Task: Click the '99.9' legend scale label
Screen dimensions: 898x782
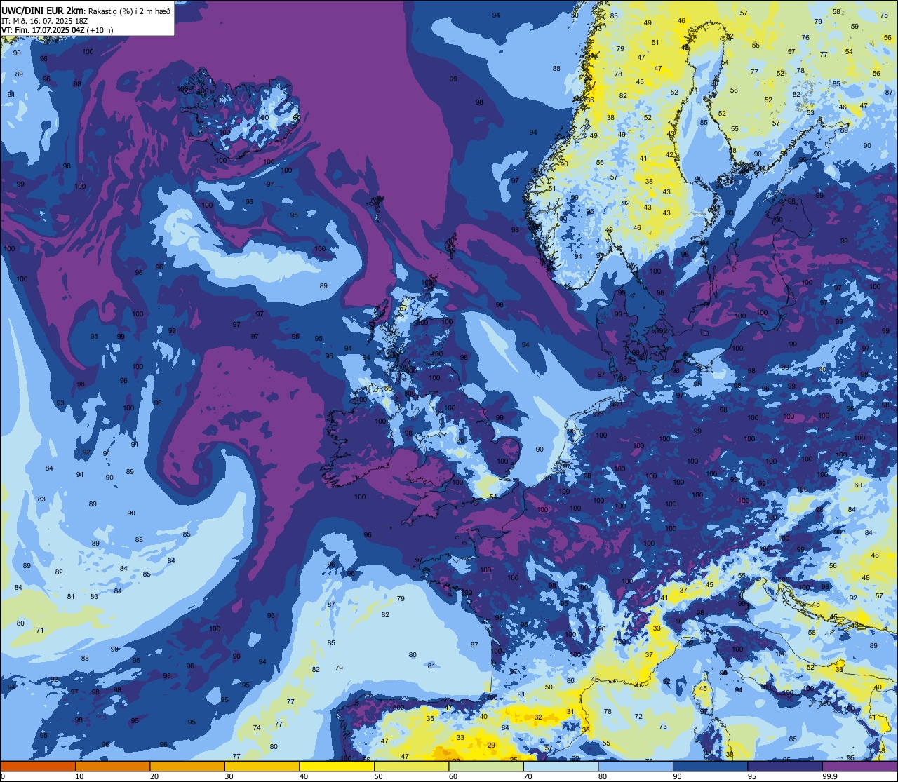Action: click(x=831, y=776)
